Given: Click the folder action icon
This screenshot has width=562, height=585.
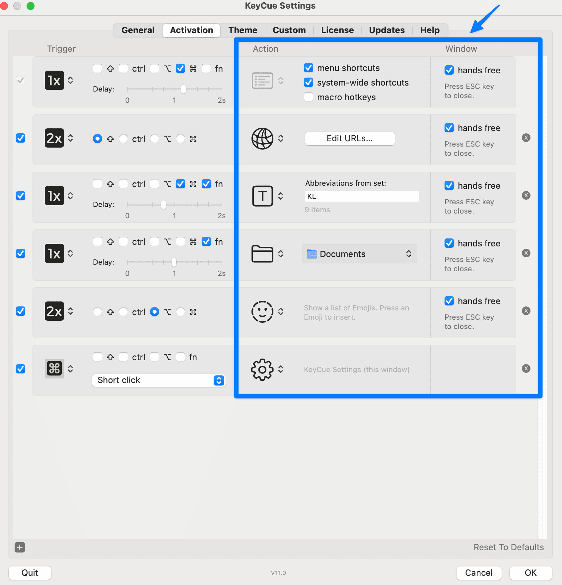Looking at the screenshot, I should coord(262,254).
